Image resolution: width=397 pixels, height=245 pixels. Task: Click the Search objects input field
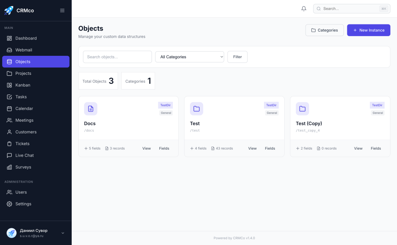pyautogui.click(x=117, y=57)
